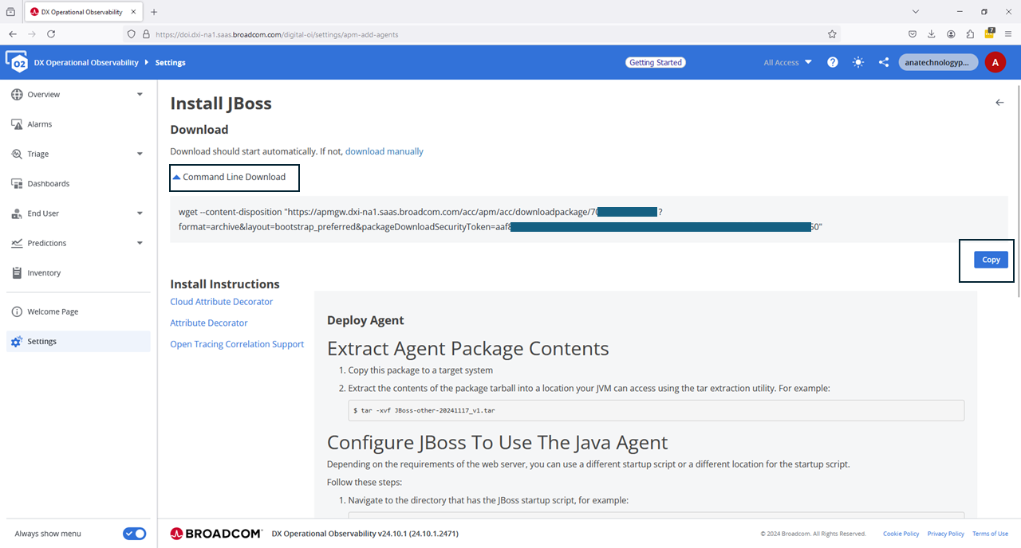Click the DX Operational Observability logo icon
The height and width of the screenshot is (548, 1021).
coord(16,62)
